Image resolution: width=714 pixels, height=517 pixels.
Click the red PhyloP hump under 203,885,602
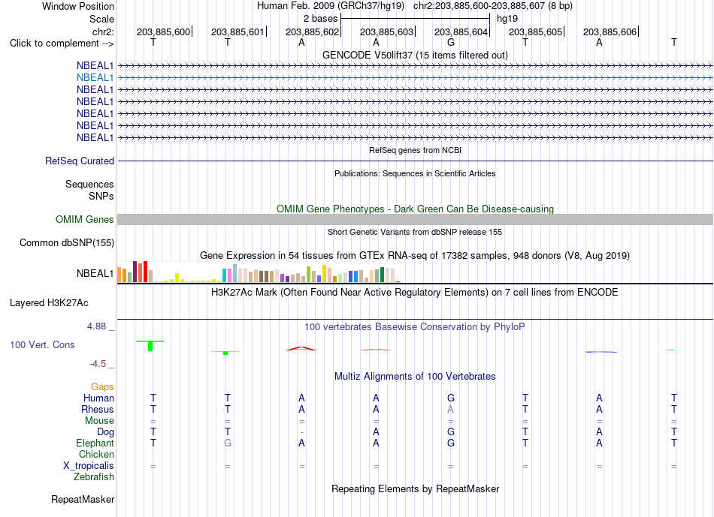pyautogui.click(x=301, y=348)
